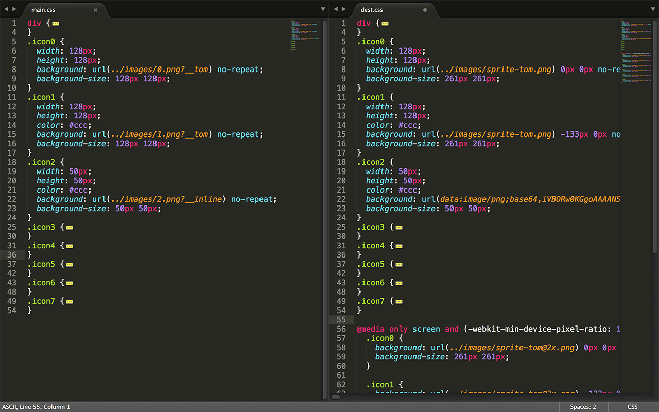This screenshot has width=659, height=412.
Task: Open the CSS syntax selector in status bar
Action: [x=632, y=407]
